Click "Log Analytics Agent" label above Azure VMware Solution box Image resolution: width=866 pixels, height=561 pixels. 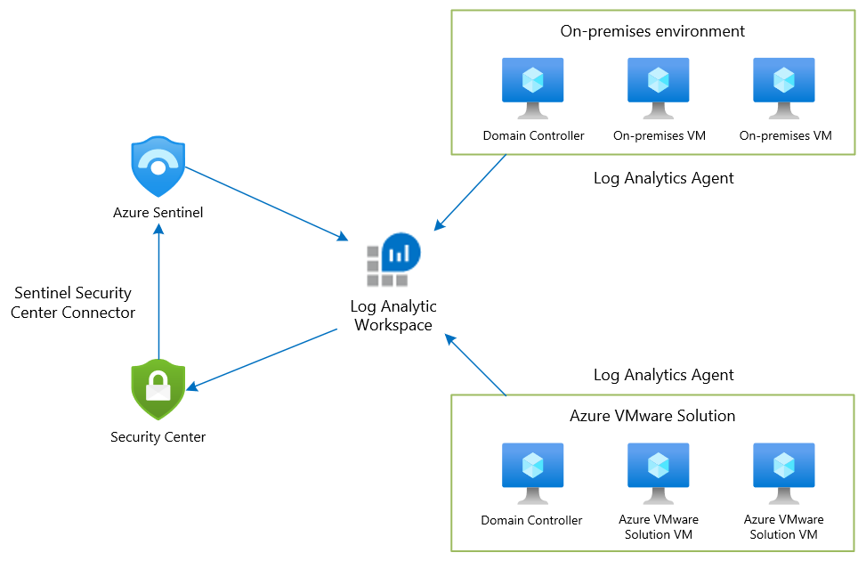click(x=663, y=375)
